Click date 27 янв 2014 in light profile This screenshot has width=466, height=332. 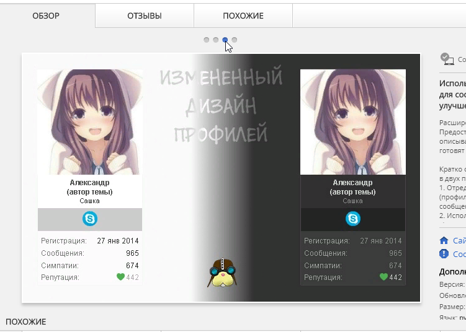[118, 240]
